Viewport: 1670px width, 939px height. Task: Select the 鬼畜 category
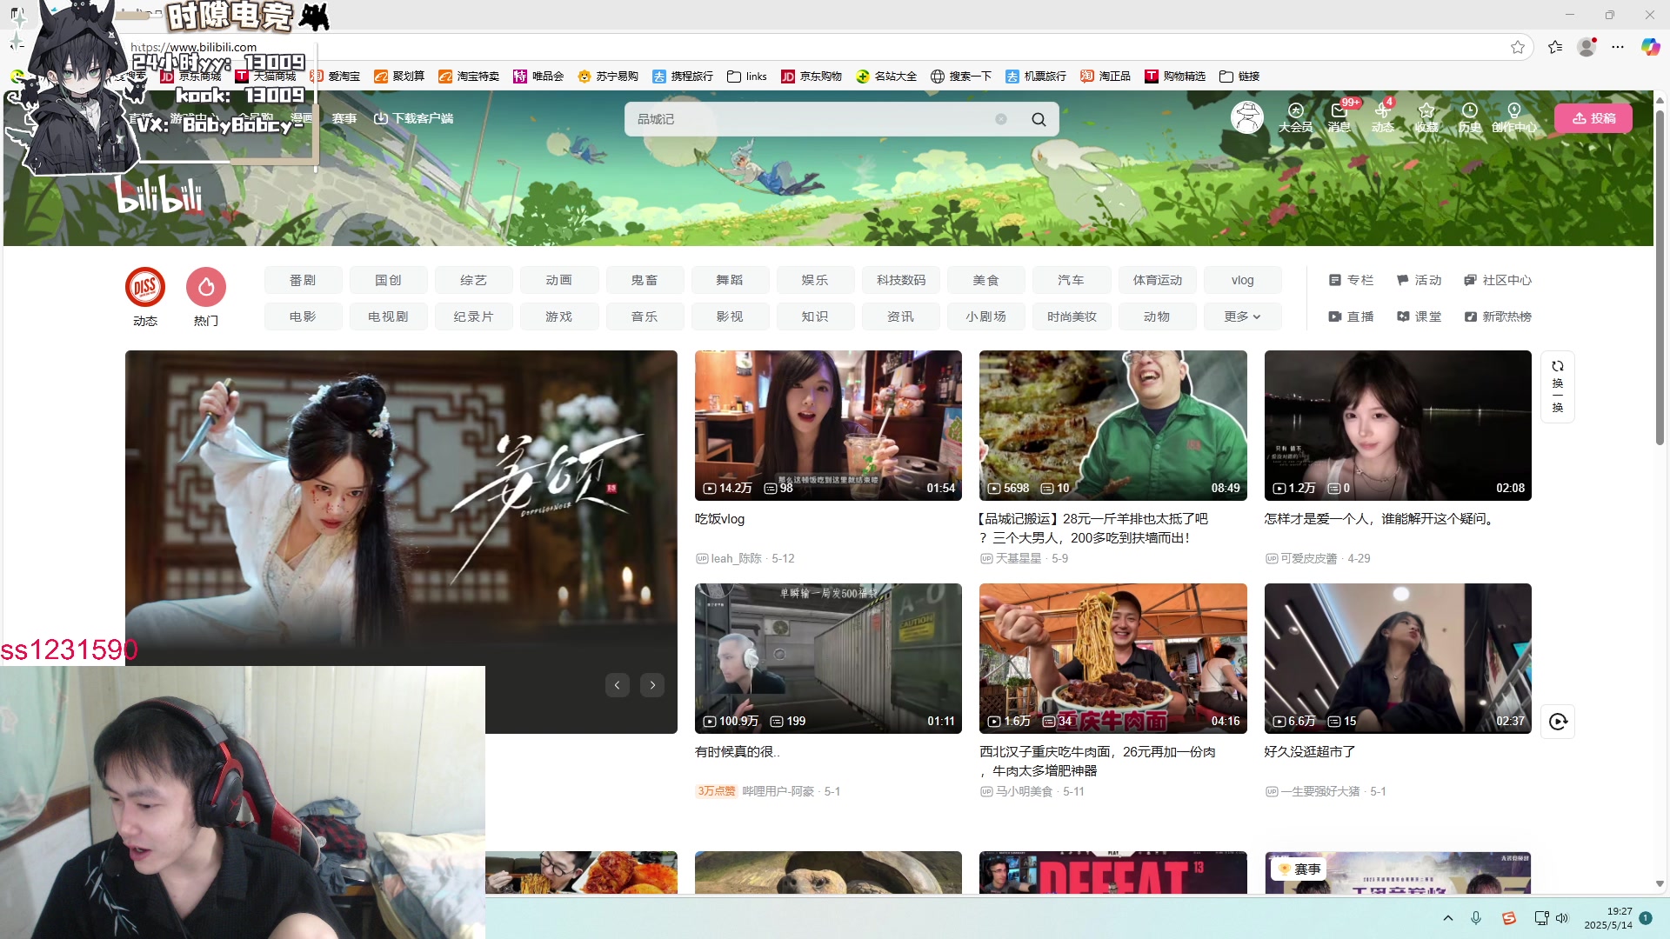[x=645, y=280]
